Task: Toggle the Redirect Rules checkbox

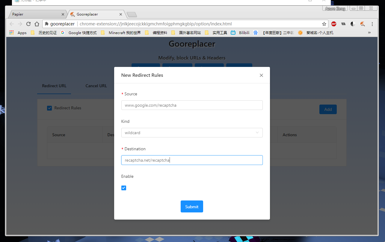Action: (x=49, y=108)
